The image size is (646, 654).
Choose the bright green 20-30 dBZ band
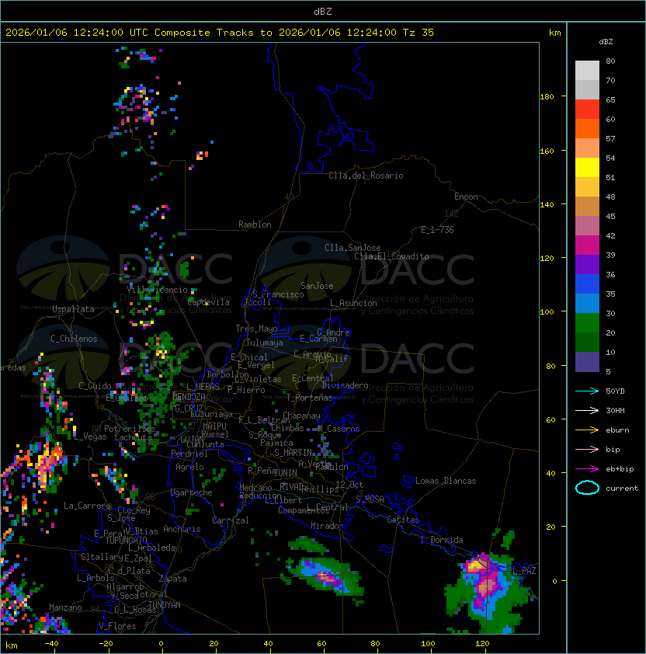587,323
